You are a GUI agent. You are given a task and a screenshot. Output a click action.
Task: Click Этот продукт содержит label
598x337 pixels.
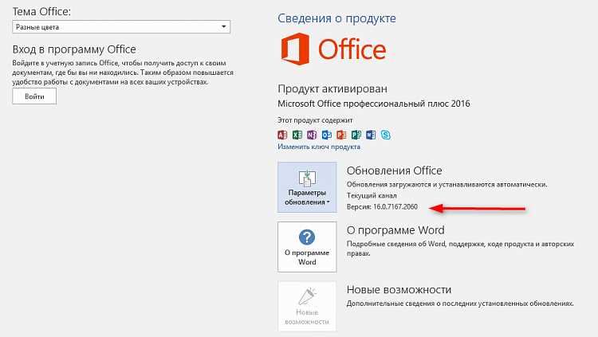315,120
